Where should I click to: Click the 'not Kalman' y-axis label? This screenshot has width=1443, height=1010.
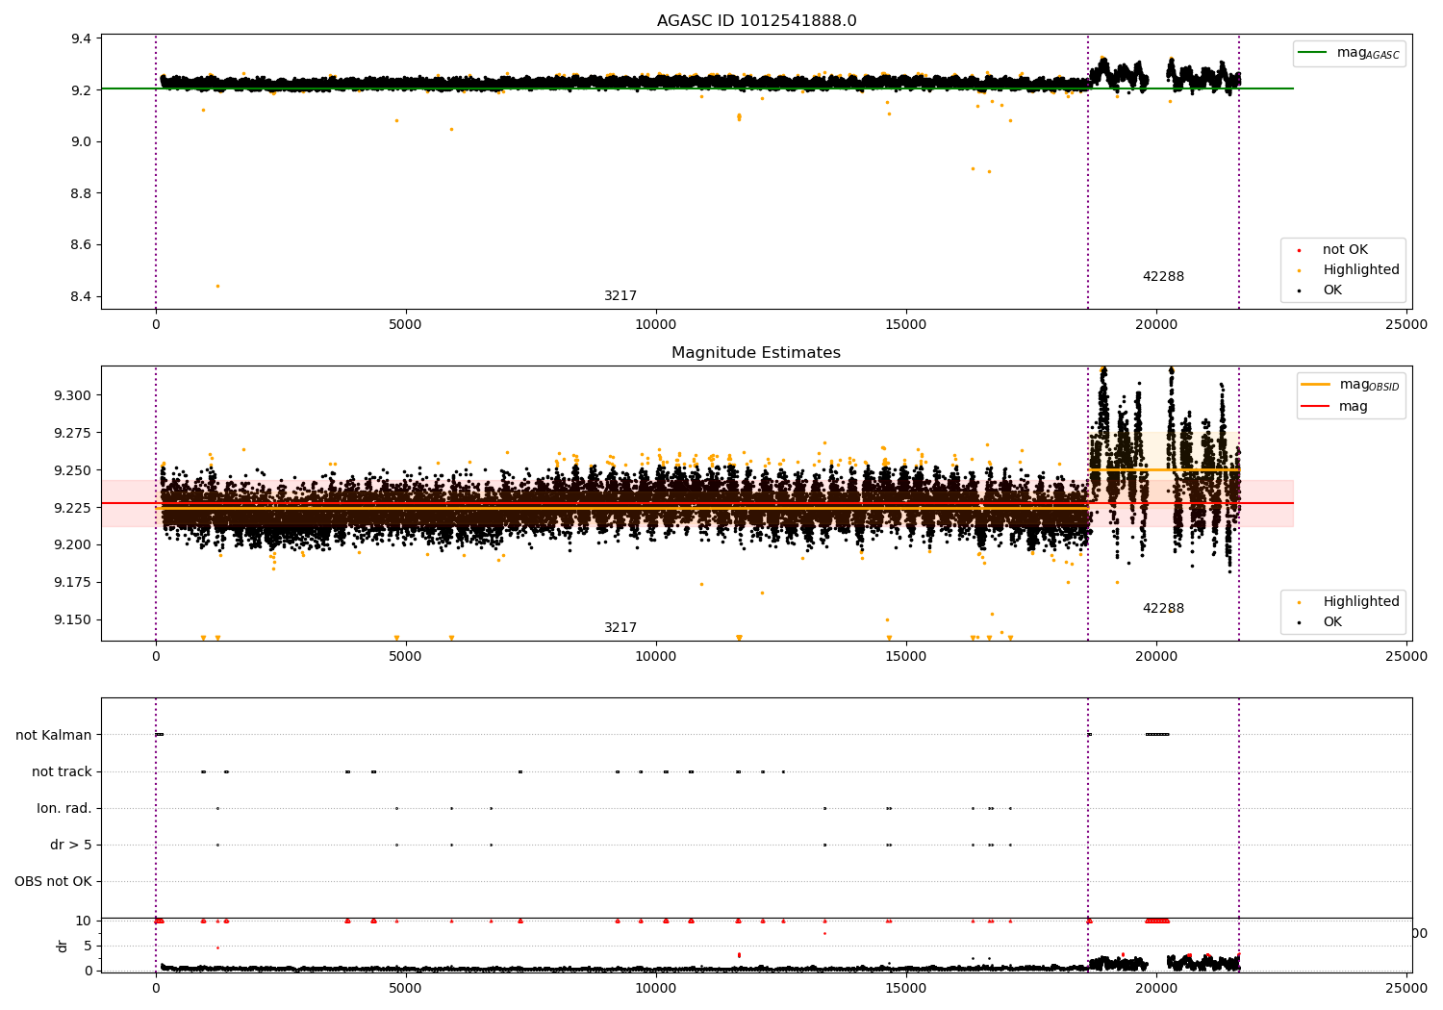[x=54, y=735]
